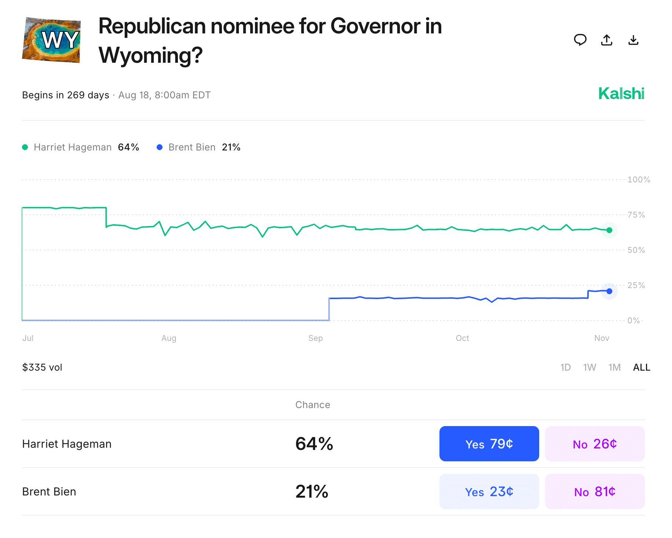Image resolution: width=672 pixels, height=538 pixels.
Task: Buy No 81¢ for Brent Bien
Action: (x=595, y=491)
